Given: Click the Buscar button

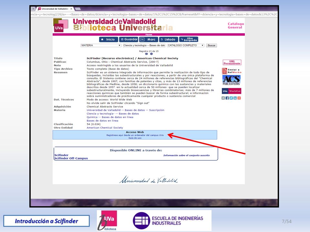Looking at the screenshot, I should (x=211, y=45).
